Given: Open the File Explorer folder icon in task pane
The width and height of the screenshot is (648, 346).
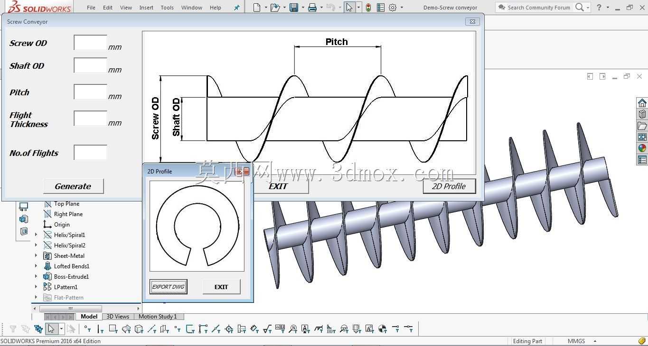Looking at the screenshot, I should [x=642, y=126].
